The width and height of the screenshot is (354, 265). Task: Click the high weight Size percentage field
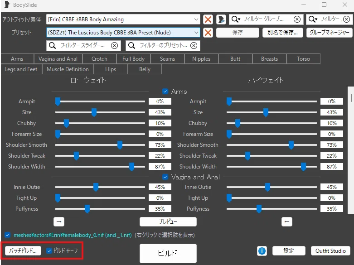click(332, 112)
